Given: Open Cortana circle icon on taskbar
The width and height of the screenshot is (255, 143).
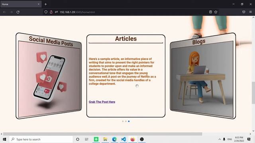Looking at the screenshot, I should [x=78, y=139].
